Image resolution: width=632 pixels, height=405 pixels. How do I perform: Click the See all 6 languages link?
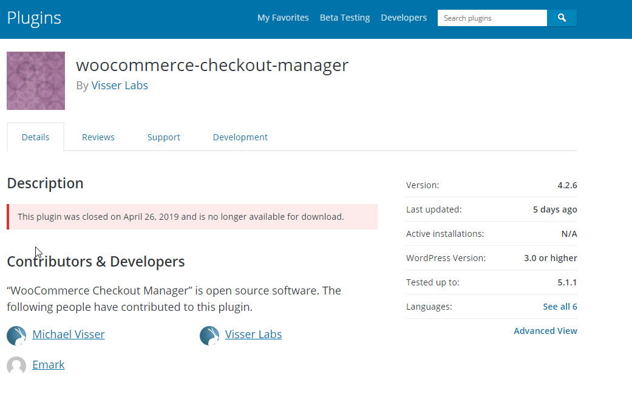[x=560, y=307]
